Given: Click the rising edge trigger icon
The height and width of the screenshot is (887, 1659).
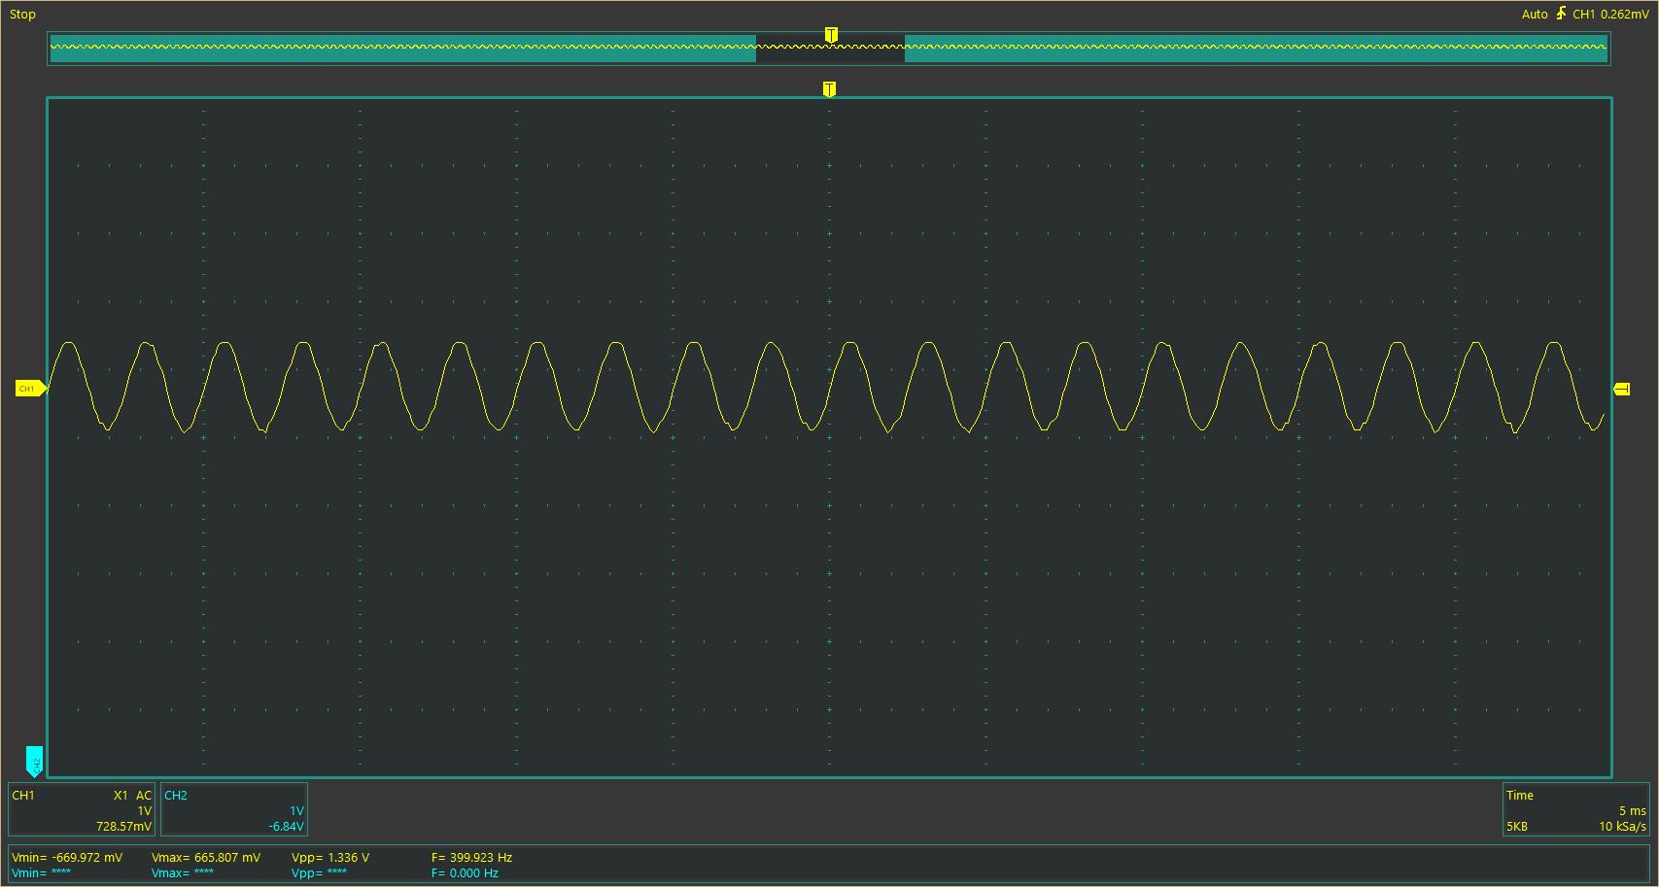Looking at the screenshot, I should tap(1561, 14).
